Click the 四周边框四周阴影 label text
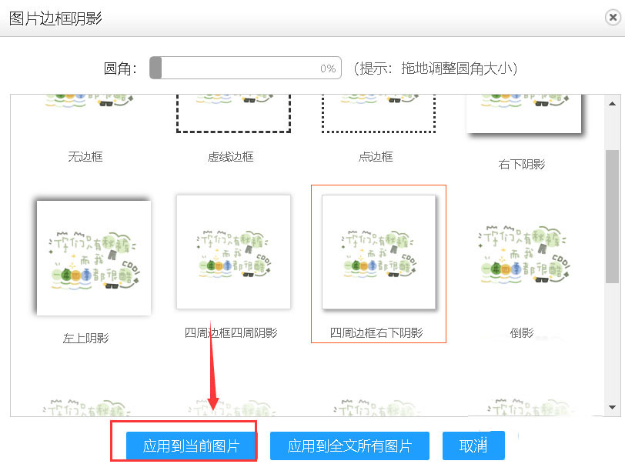The height and width of the screenshot is (464, 625). pyautogui.click(x=231, y=332)
